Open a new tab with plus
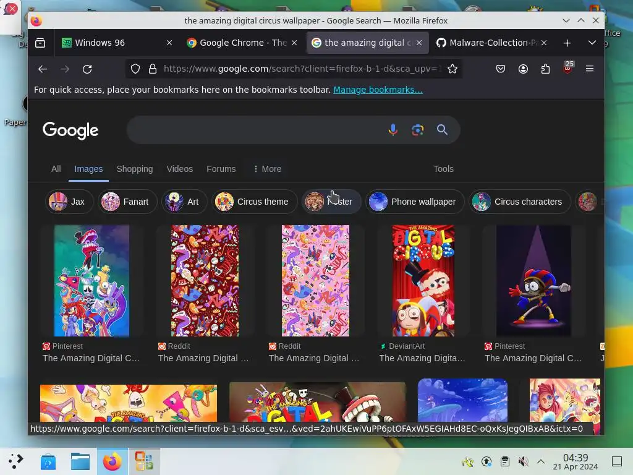Screen dimensions: 633x475 (x=567, y=43)
